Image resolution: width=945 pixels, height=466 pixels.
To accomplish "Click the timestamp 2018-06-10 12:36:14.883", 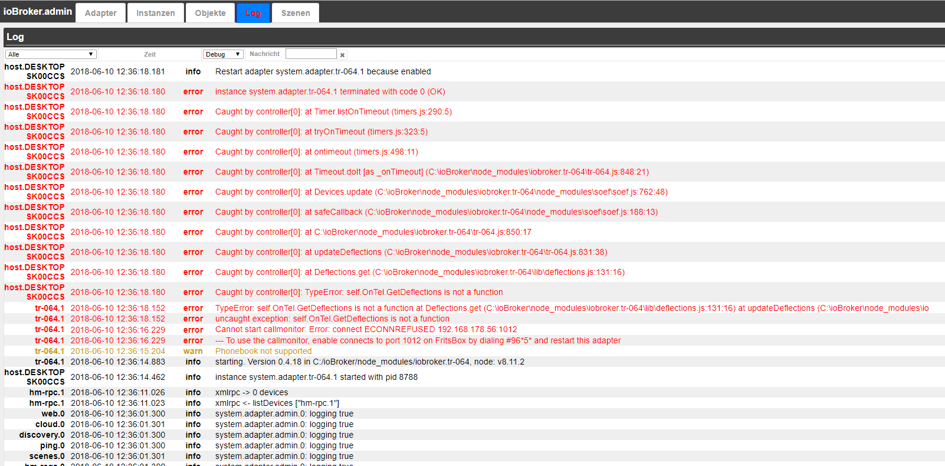I will (118, 362).
